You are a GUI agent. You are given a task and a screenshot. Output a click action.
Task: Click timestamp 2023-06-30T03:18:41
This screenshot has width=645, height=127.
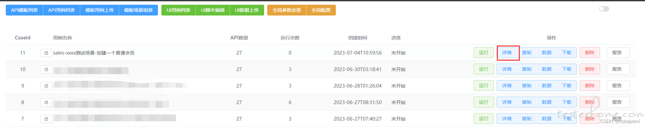pos(358,69)
